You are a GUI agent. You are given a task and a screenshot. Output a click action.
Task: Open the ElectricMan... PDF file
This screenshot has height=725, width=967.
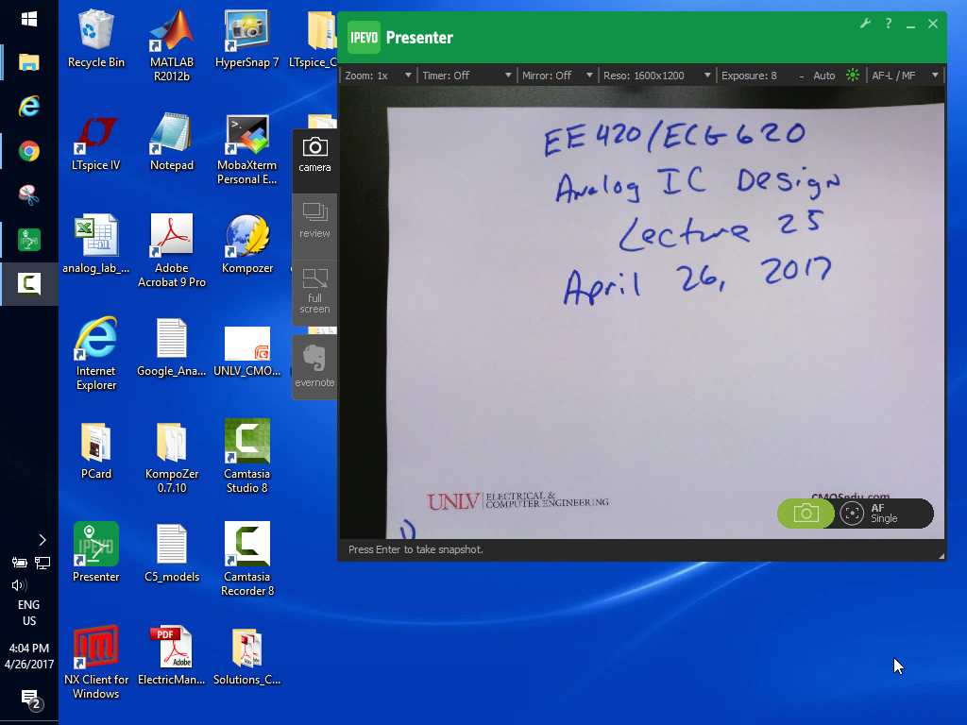(172, 656)
